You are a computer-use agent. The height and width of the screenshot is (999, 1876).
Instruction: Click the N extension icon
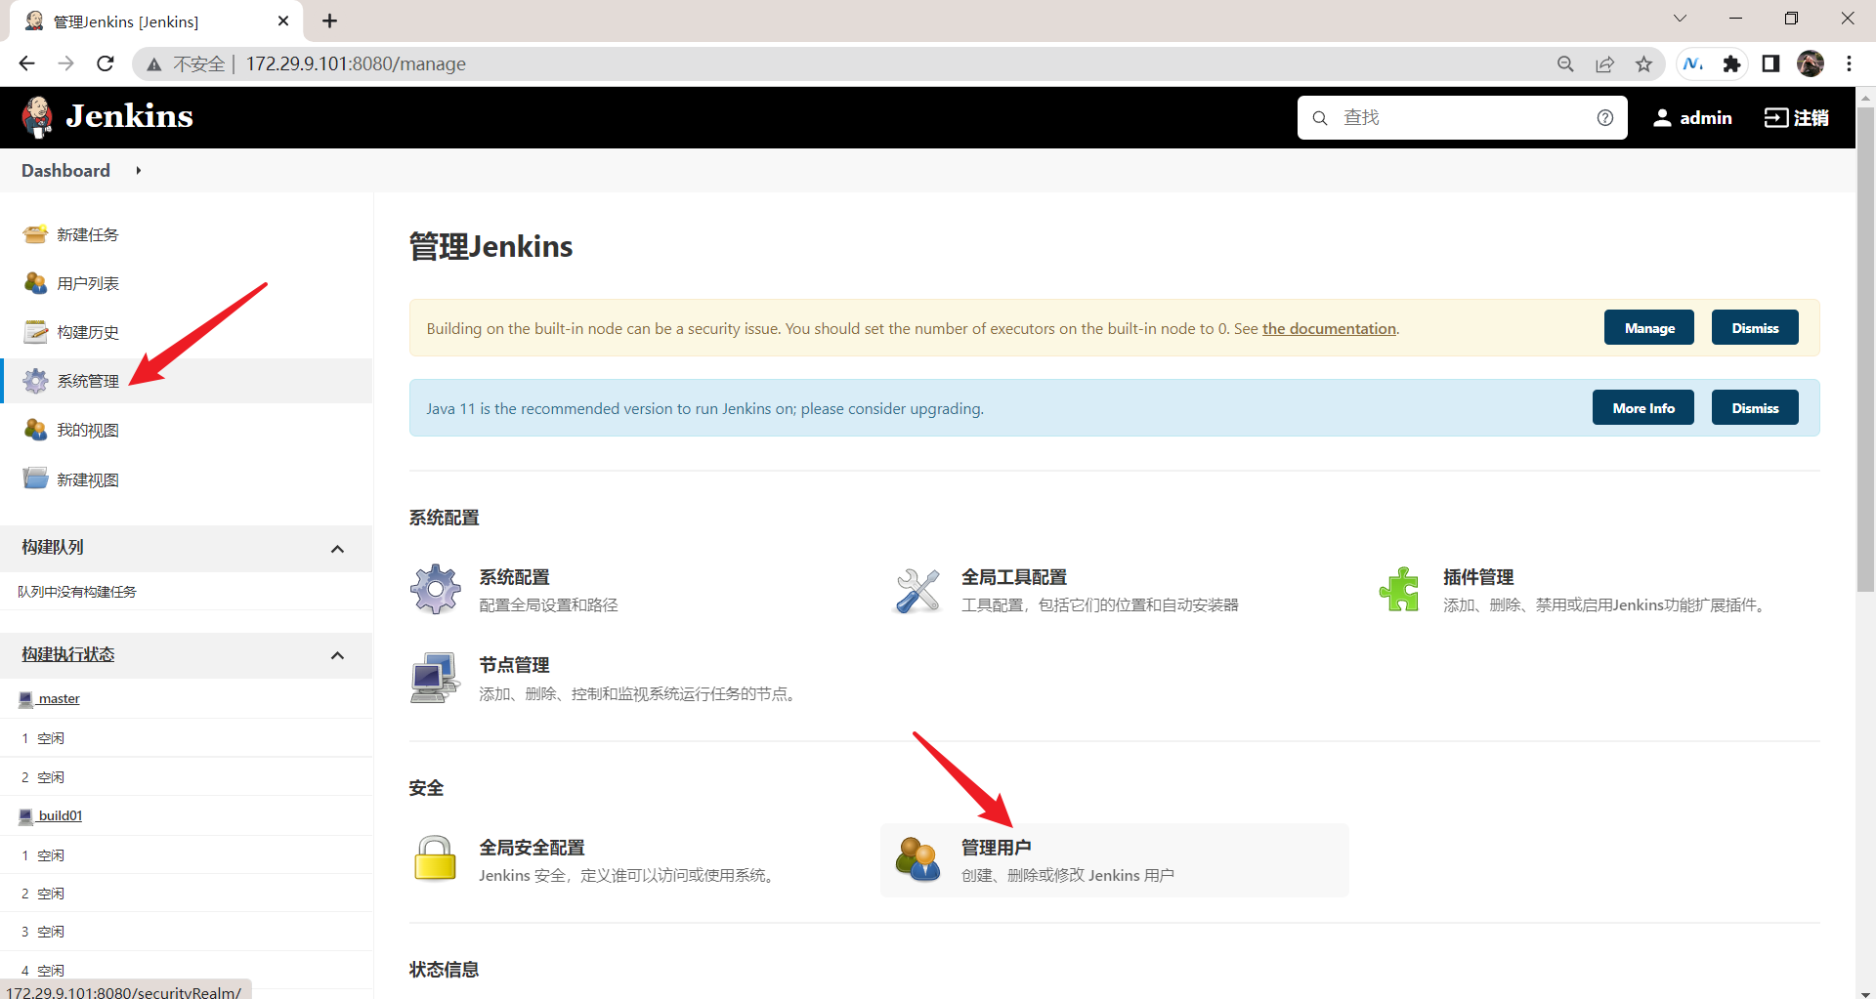(x=1693, y=63)
